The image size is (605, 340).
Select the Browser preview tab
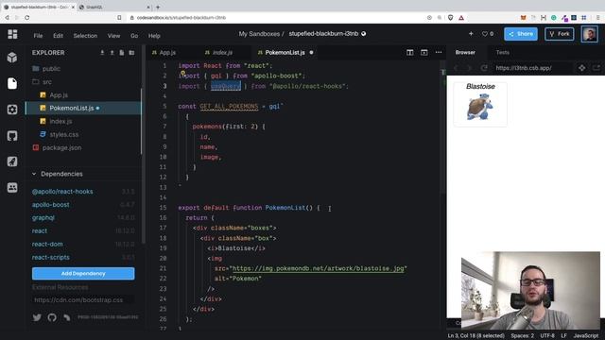tap(465, 53)
